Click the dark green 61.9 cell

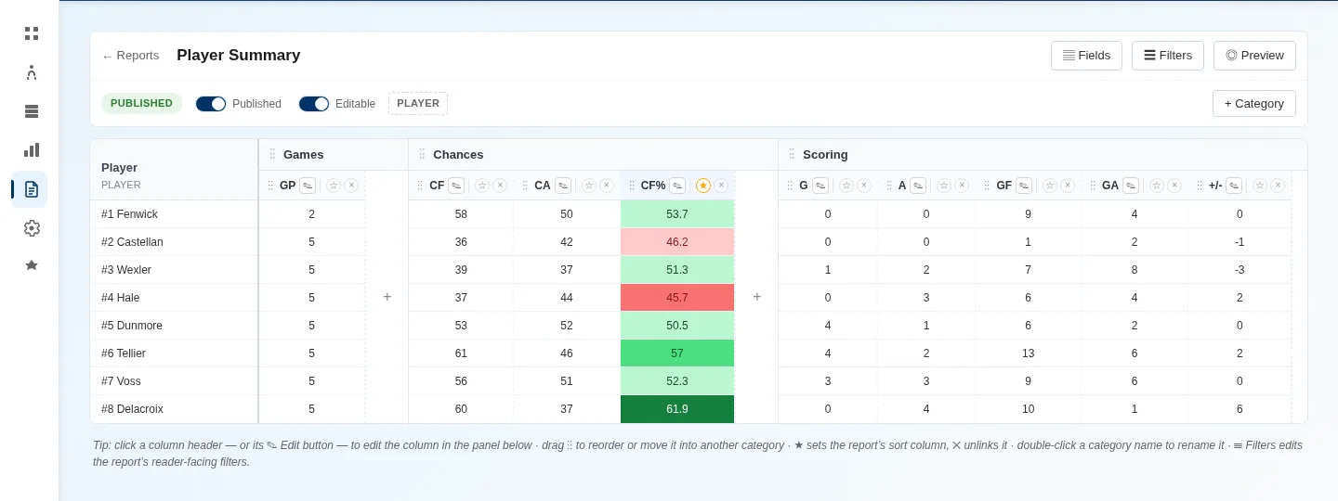[677, 409]
